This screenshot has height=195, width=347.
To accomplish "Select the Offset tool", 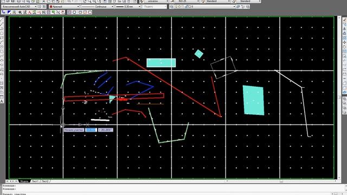I will click(x=345, y=33).
